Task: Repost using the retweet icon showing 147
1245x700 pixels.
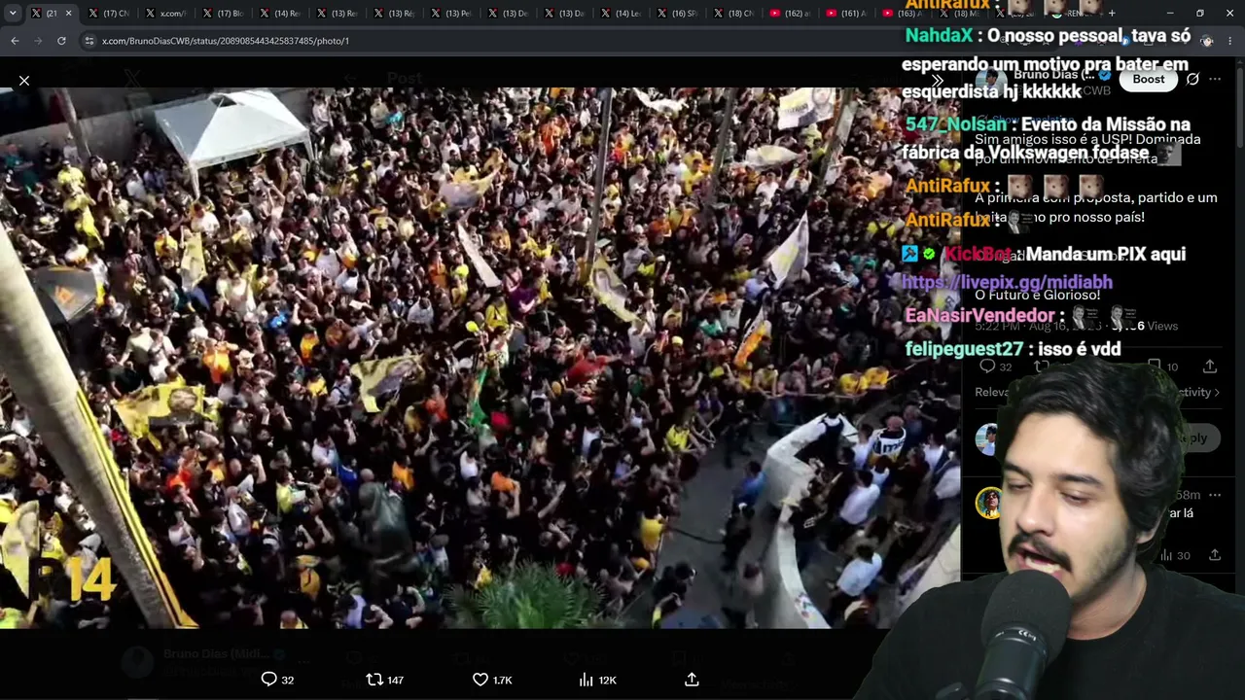Action: point(384,680)
